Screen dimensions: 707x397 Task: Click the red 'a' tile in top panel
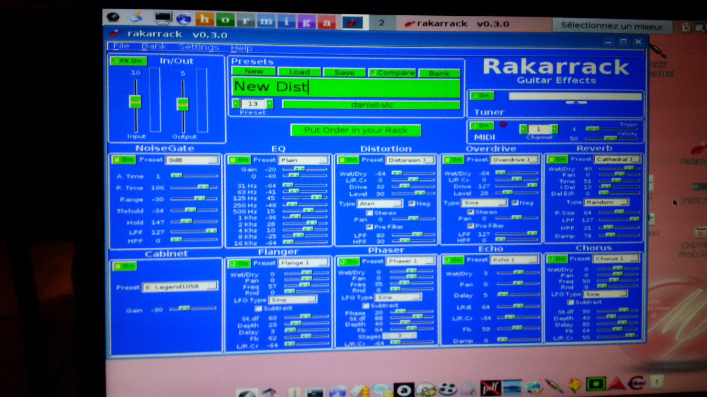pos(326,22)
